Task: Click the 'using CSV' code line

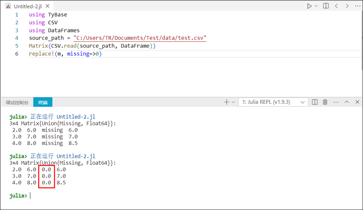Action: 43,23
